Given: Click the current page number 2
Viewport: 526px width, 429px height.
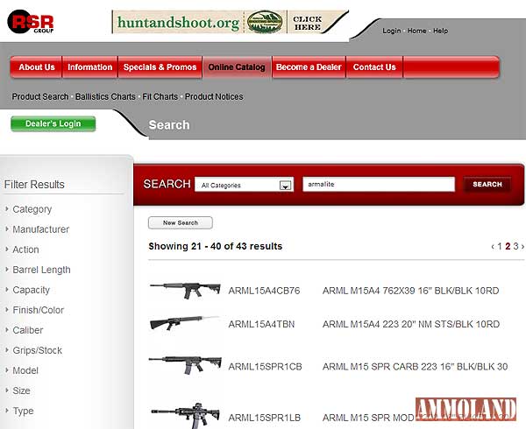Looking at the screenshot, I should (x=508, y=246).
